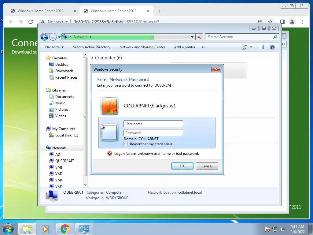Click the Explorer forward arrow button
This screenshot has height=235, width=313.
pyautogui.click(x=53, y=37)
